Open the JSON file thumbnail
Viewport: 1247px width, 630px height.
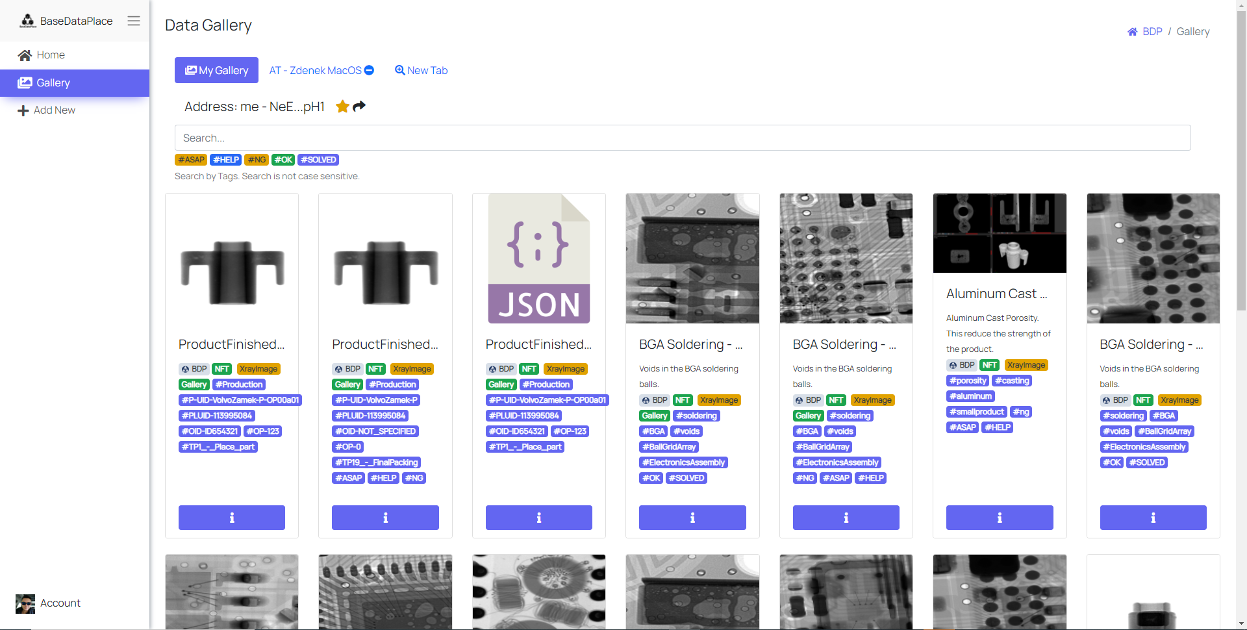[x=538, y=258]
